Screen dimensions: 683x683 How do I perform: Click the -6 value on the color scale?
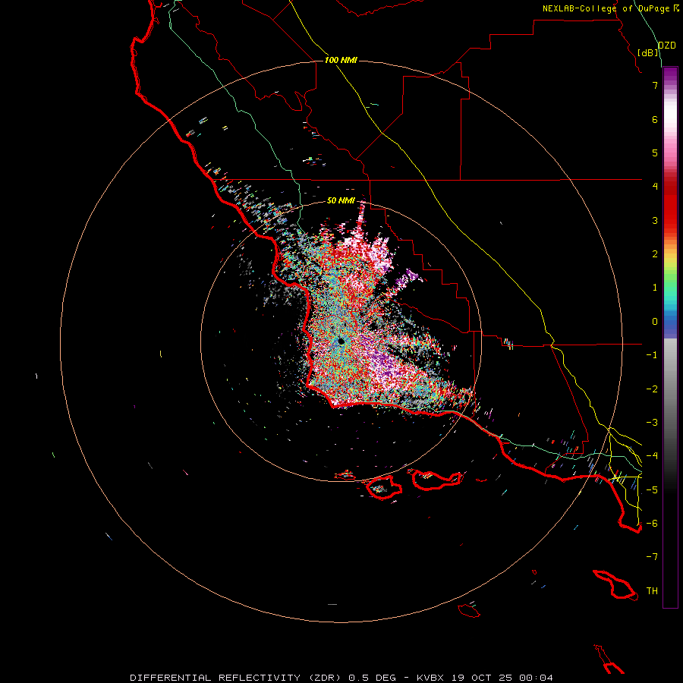(x=652, y=524)
